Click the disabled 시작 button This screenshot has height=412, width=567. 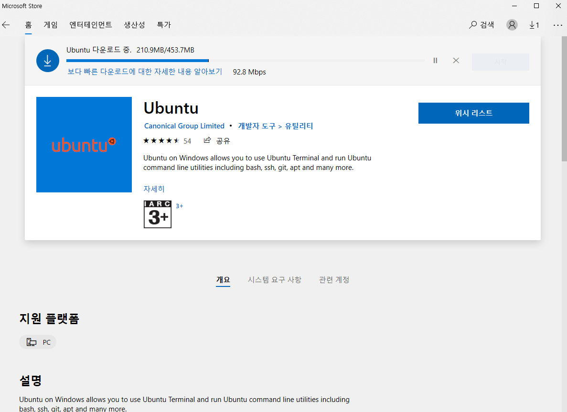(501, 62)
